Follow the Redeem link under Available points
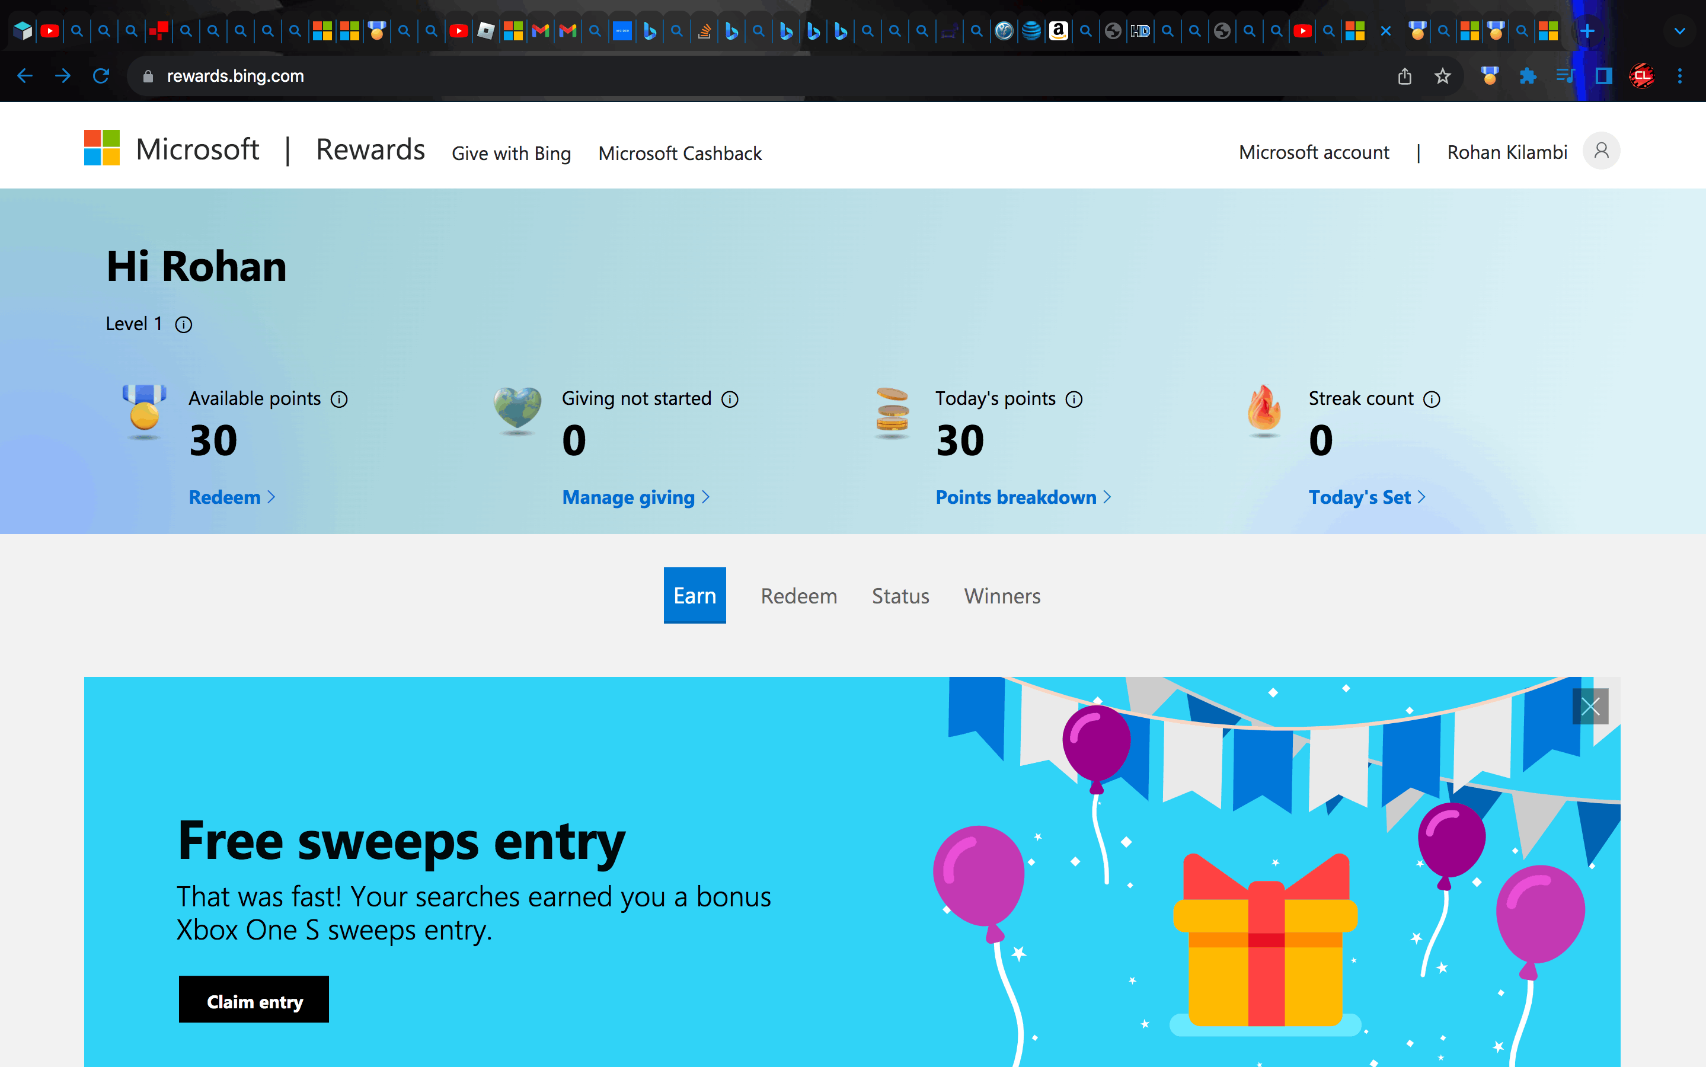 click(232, 497)
